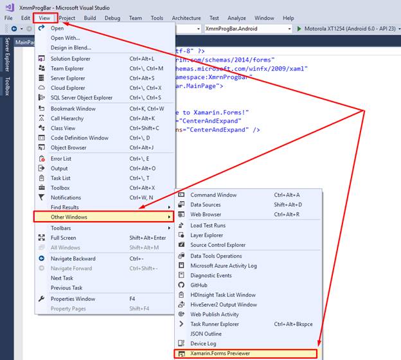
Task: Click the Xamarin.Forms Previewer icon
Action: coord(181,354)
